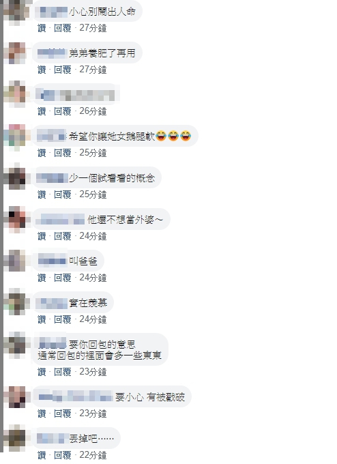
Task: Open commenter name before 叫爸爸
Action: tap(52, 261)
